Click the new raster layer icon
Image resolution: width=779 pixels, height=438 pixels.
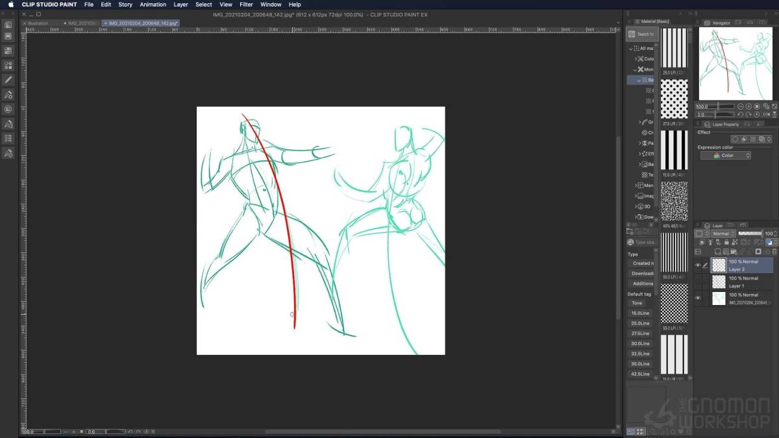point(717,252)
